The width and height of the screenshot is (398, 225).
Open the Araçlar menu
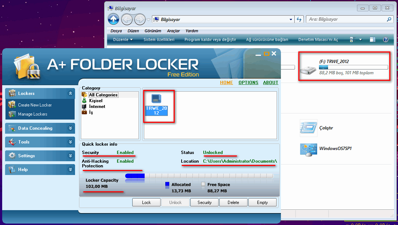(173, 31)
